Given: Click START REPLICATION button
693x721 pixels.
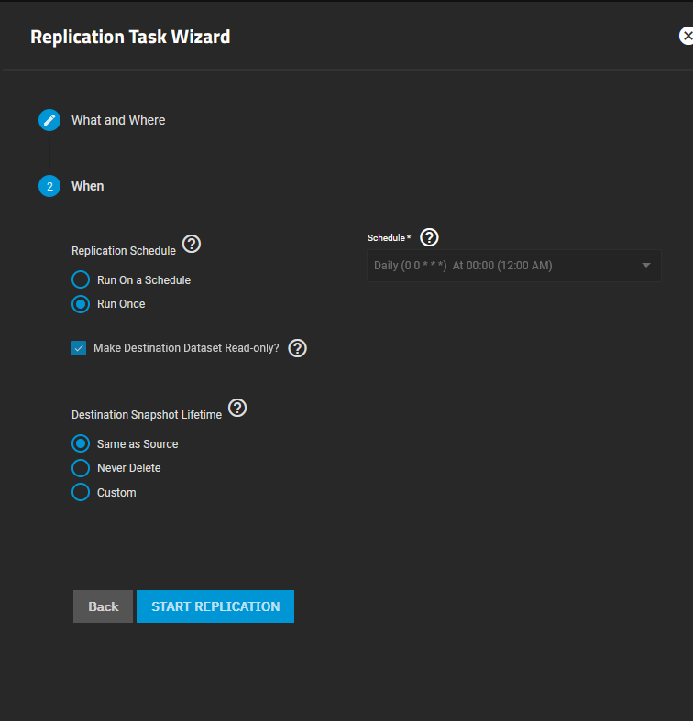Looking at the screenshot, I should 215,606.
